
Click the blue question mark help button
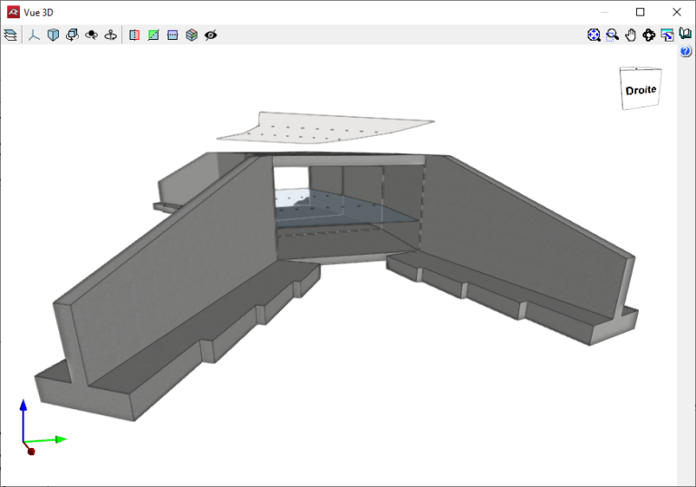coord(685,52)
